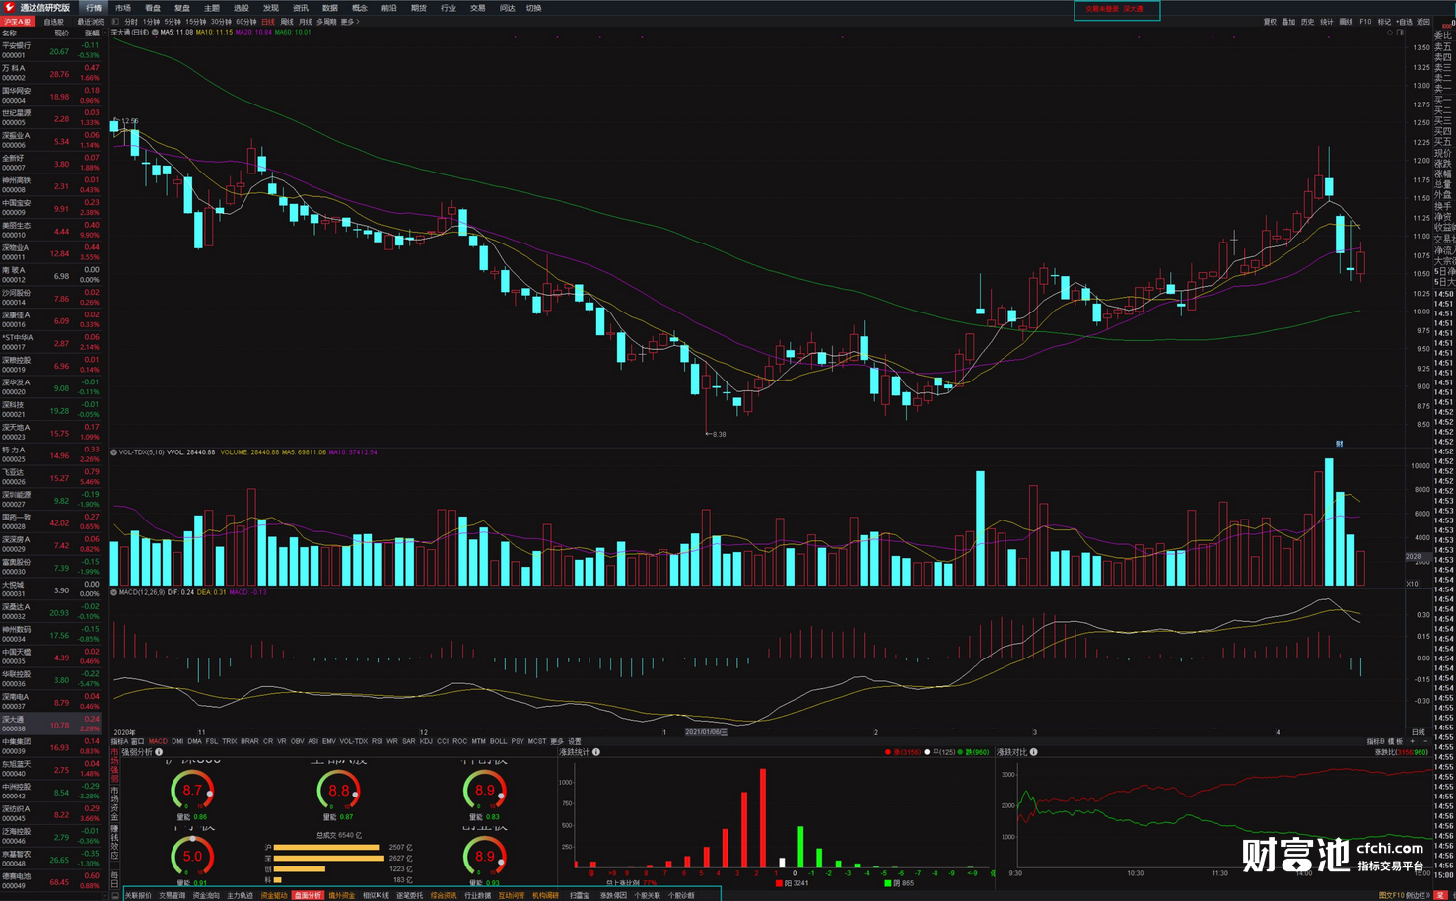
Task: Click the +自选 add to watchlist button
Action: click(1404, 22)
